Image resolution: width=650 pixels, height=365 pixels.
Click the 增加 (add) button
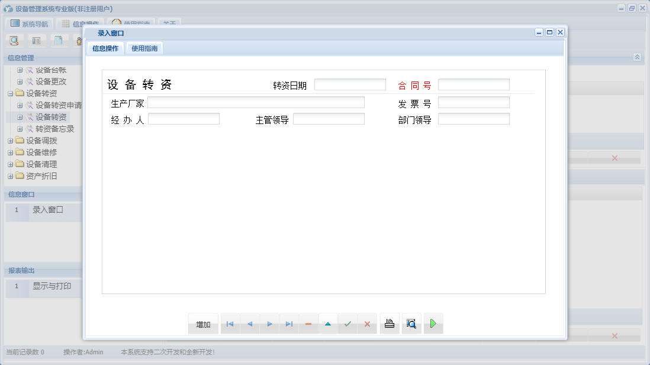click(x=203, y=324)
